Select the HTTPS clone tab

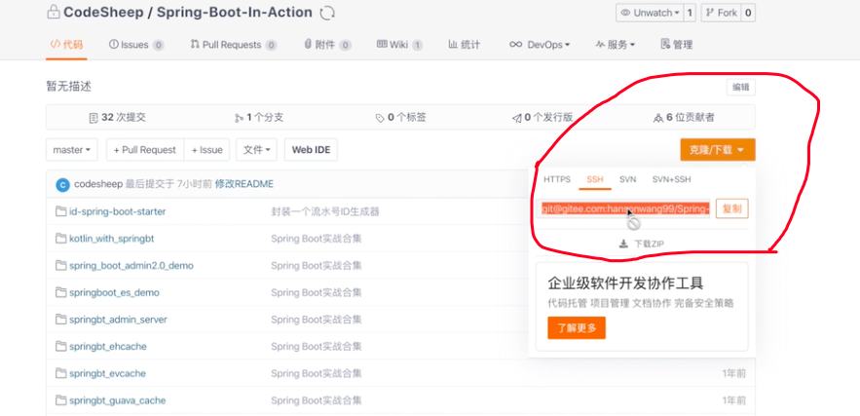click(557, 179)
